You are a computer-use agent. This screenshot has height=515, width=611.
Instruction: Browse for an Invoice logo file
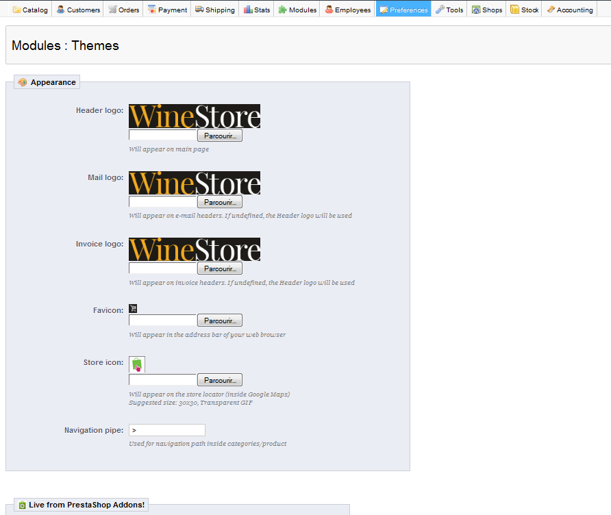(220, 268)
